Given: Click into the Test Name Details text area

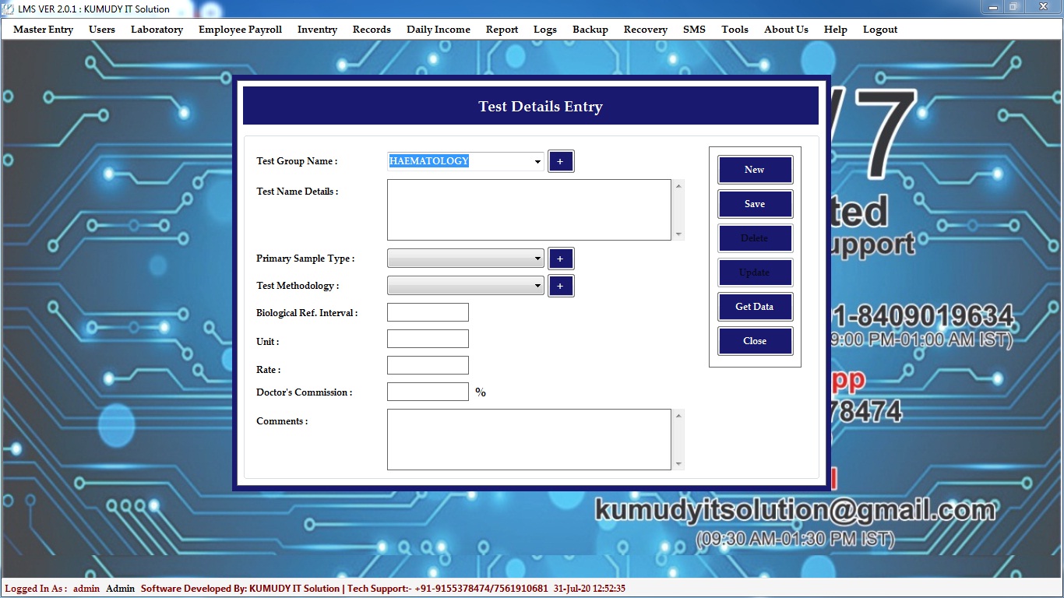Looking at the screenshot, I should tap(528, 209).
